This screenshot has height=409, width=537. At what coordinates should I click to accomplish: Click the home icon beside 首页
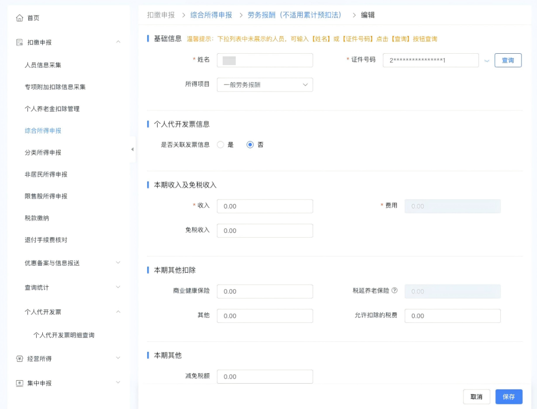(19, 18)
